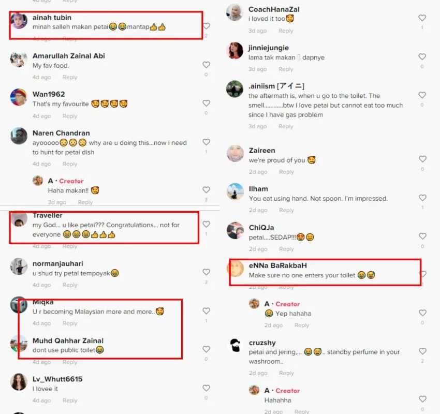Reply to .ainiism's toilet aftermath comment
Screen dimensions: 440x414
(286, 126)
